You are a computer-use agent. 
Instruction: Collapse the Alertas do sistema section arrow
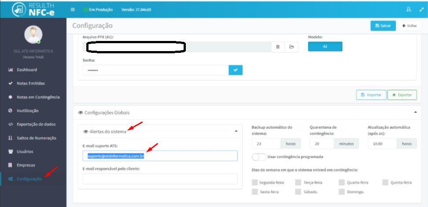(236, 131)
